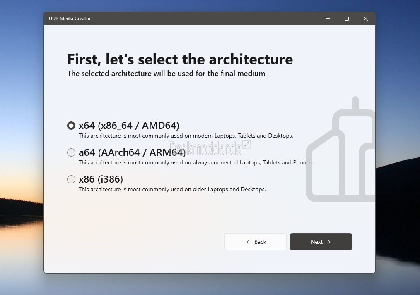Screen dimensions: 420x295
Task: Select the x64 architecture radio button
Action: pyautogui.click(x=71, y=126)
